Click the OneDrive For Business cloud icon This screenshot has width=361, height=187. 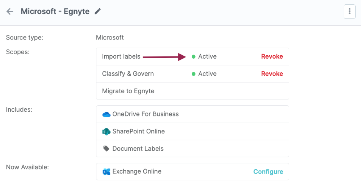106,114
